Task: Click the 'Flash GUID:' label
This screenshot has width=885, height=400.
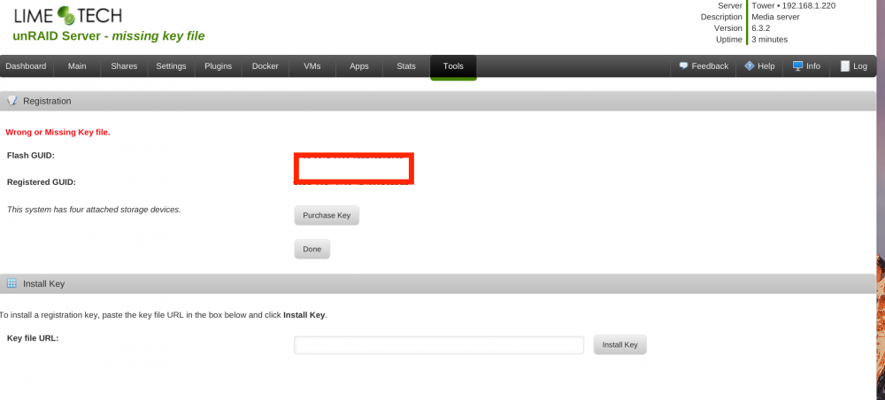Action: point(31,155)
